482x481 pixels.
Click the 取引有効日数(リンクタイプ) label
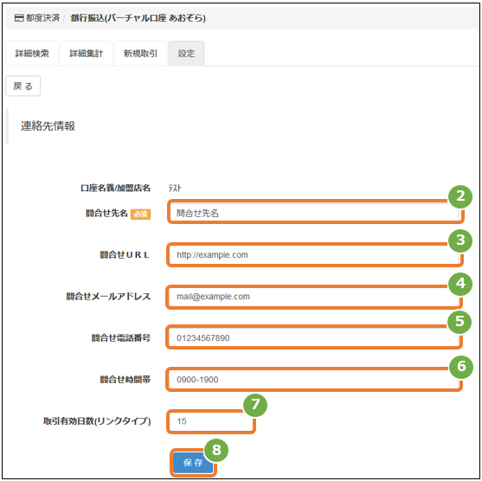click(97, 421)
